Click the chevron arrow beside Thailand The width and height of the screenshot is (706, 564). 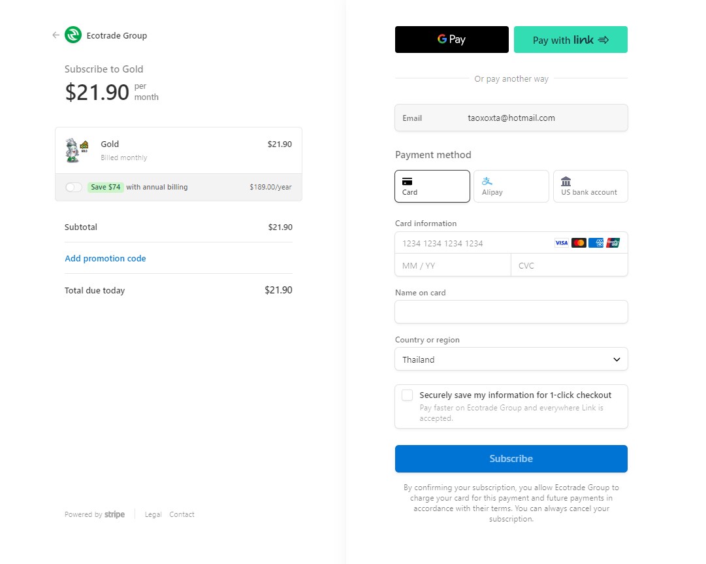(x=617, y=359)
